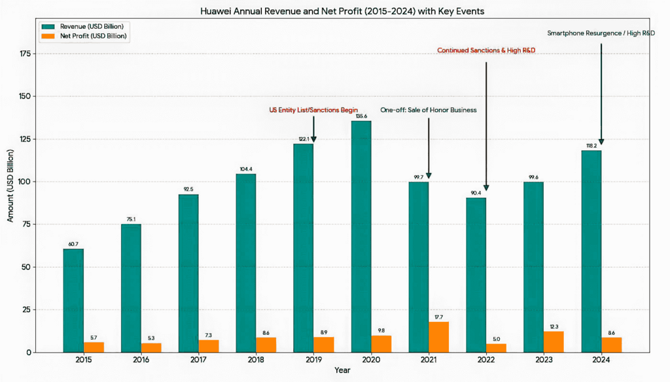Click the 175 tick label on y-axis
670x382 pixels.
pyautogui.click(x=25, y=54)
